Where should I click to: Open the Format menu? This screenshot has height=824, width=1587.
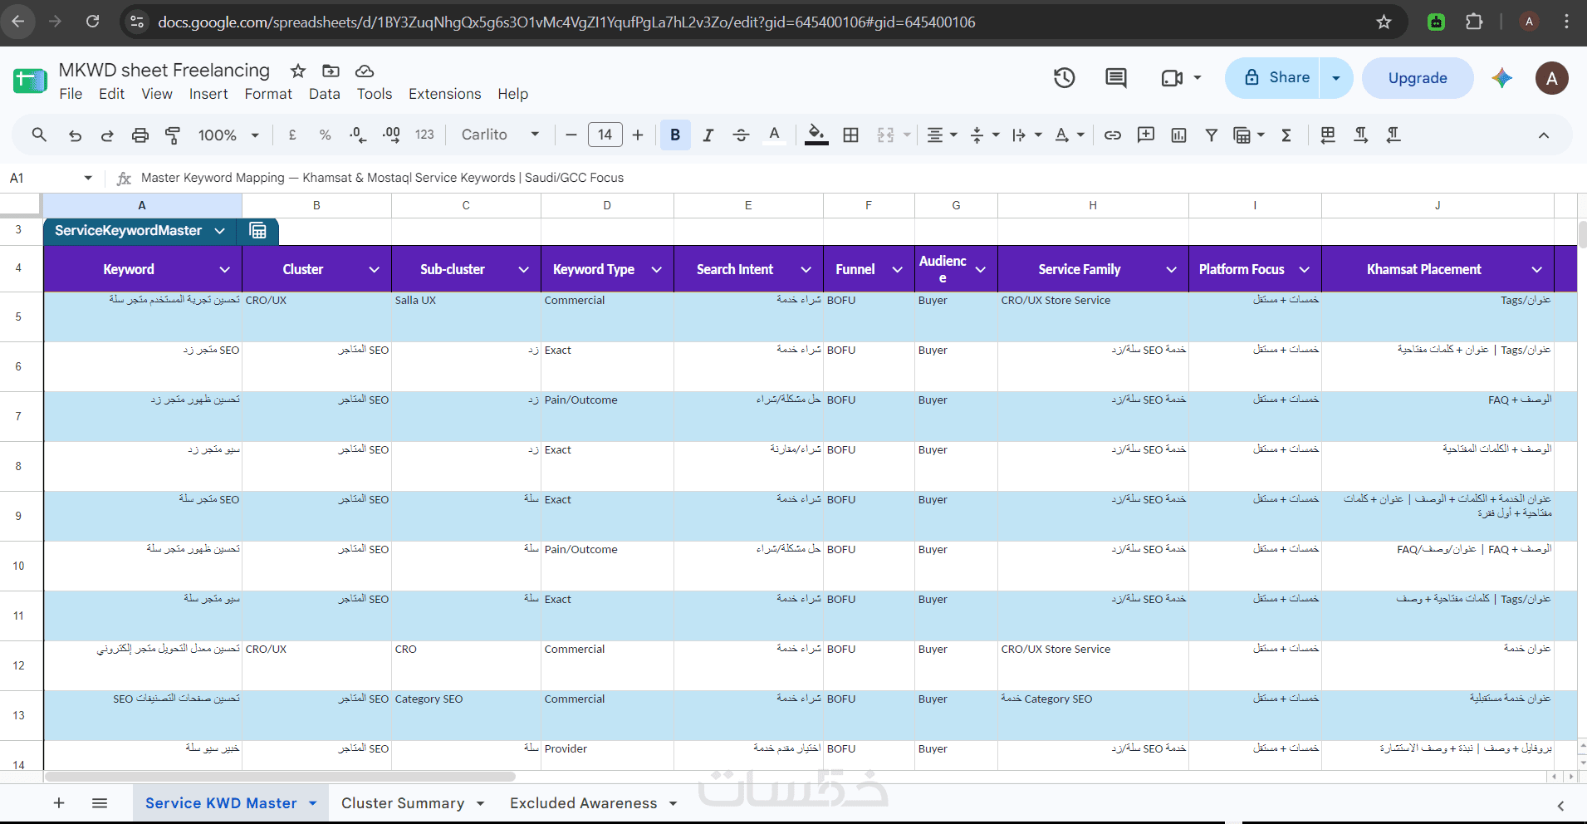point(268,94)
